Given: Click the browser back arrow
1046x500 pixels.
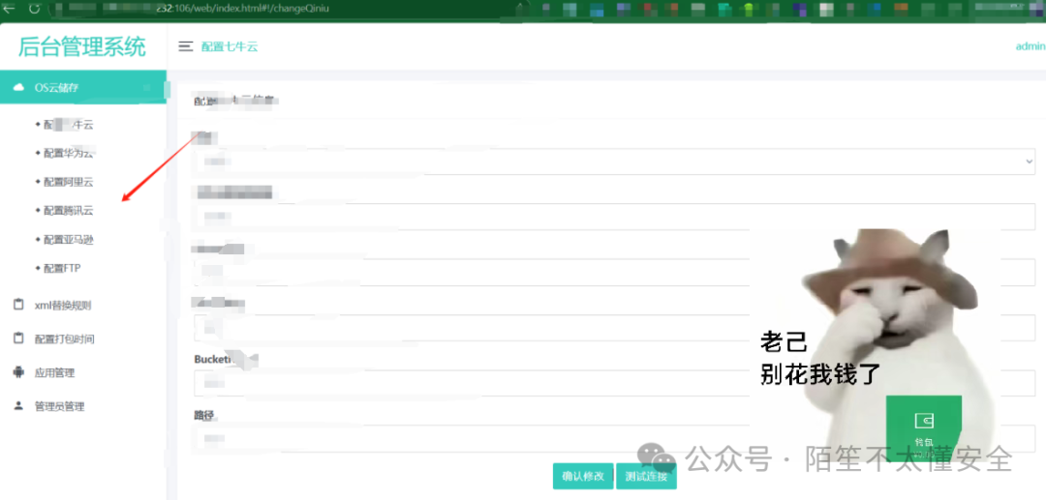Looking at the screenshot, I should [x=10, y=9].
